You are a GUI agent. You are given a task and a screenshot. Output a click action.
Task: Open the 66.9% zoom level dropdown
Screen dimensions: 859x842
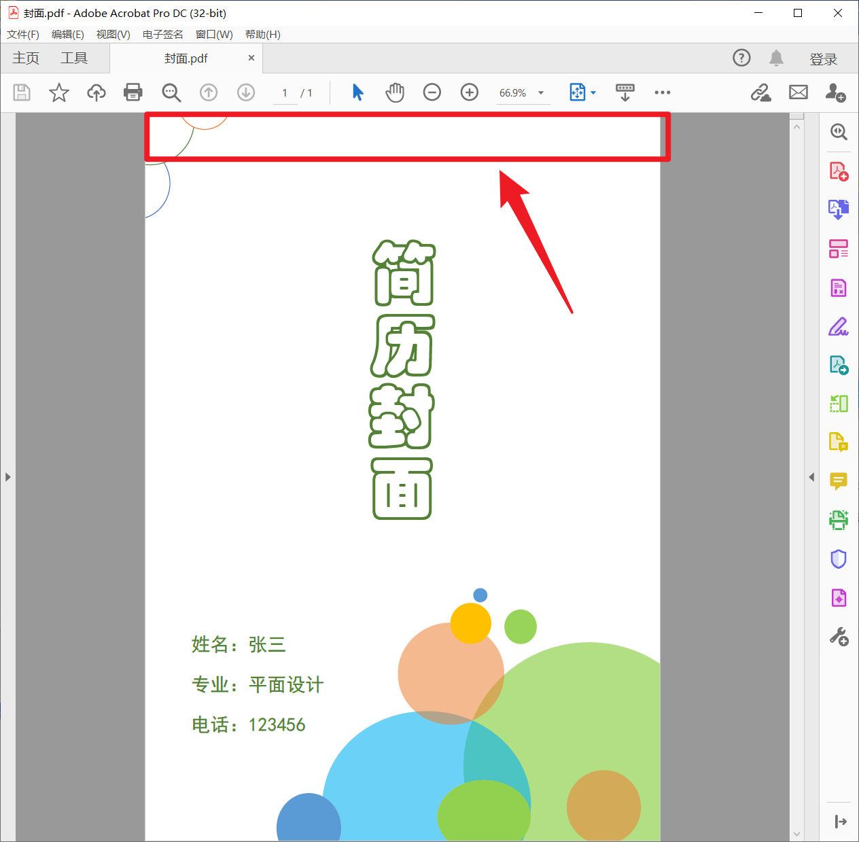tap(542, 93)
